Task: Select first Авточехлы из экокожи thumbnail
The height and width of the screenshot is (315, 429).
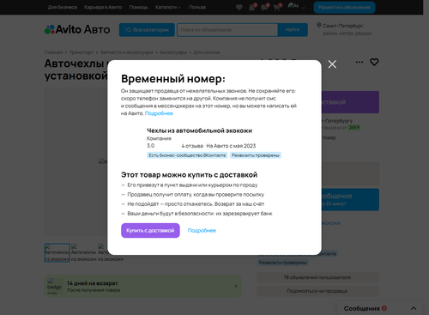Action: [x=57, y=252]
